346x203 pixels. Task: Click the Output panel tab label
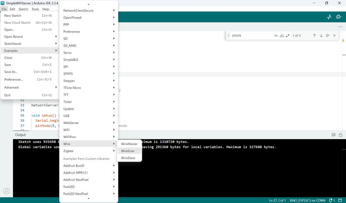tap(20, 135)
